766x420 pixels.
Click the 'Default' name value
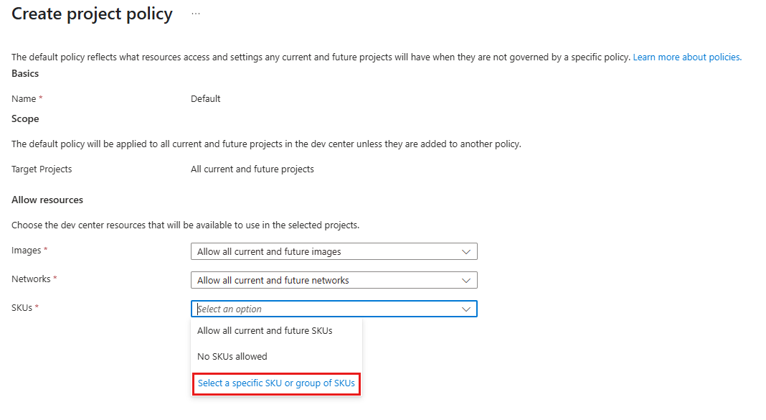[206, 98]
